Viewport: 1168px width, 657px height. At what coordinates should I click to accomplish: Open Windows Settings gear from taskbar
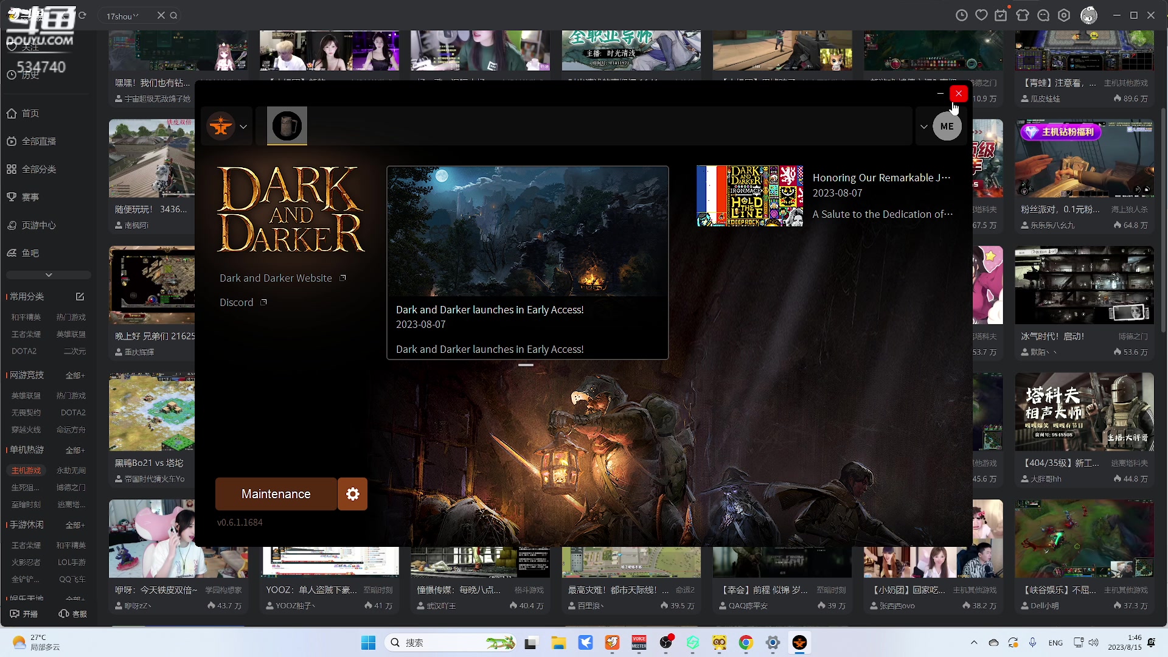click(773, 643)
